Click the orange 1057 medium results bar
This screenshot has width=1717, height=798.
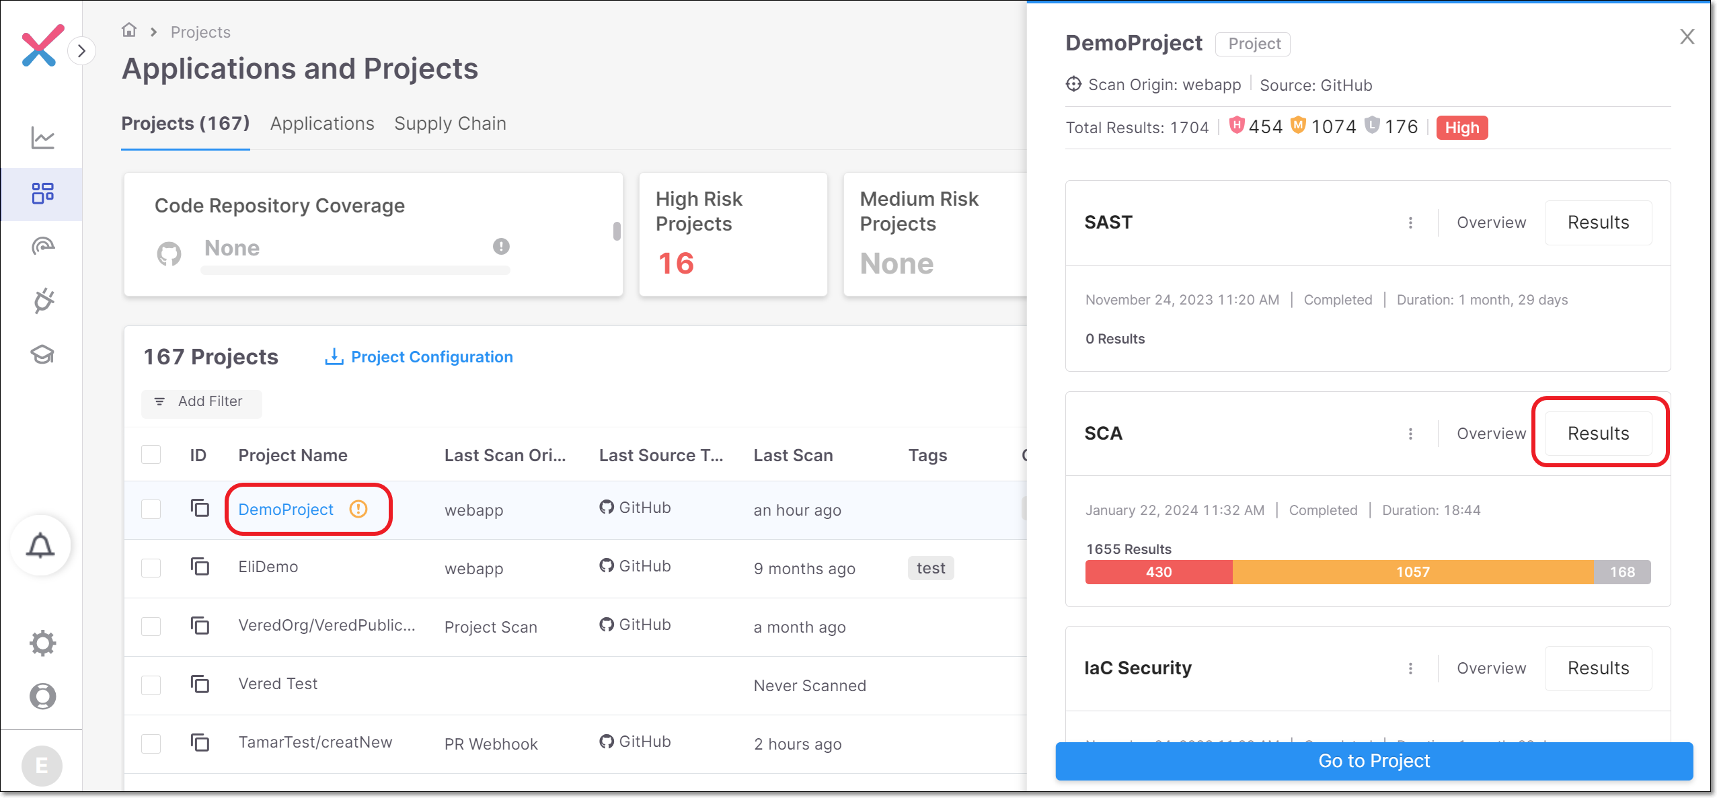(x=1413, y=572)
